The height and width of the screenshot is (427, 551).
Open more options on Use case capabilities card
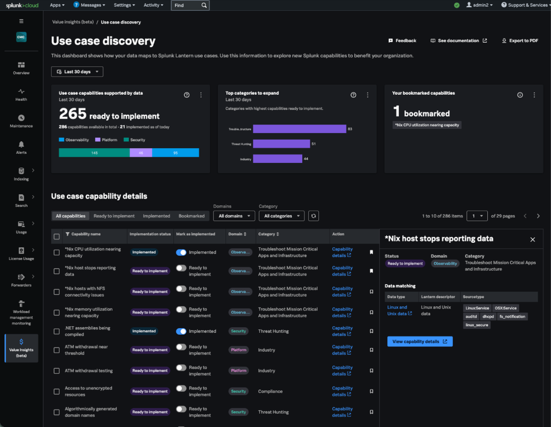[201, 95]
